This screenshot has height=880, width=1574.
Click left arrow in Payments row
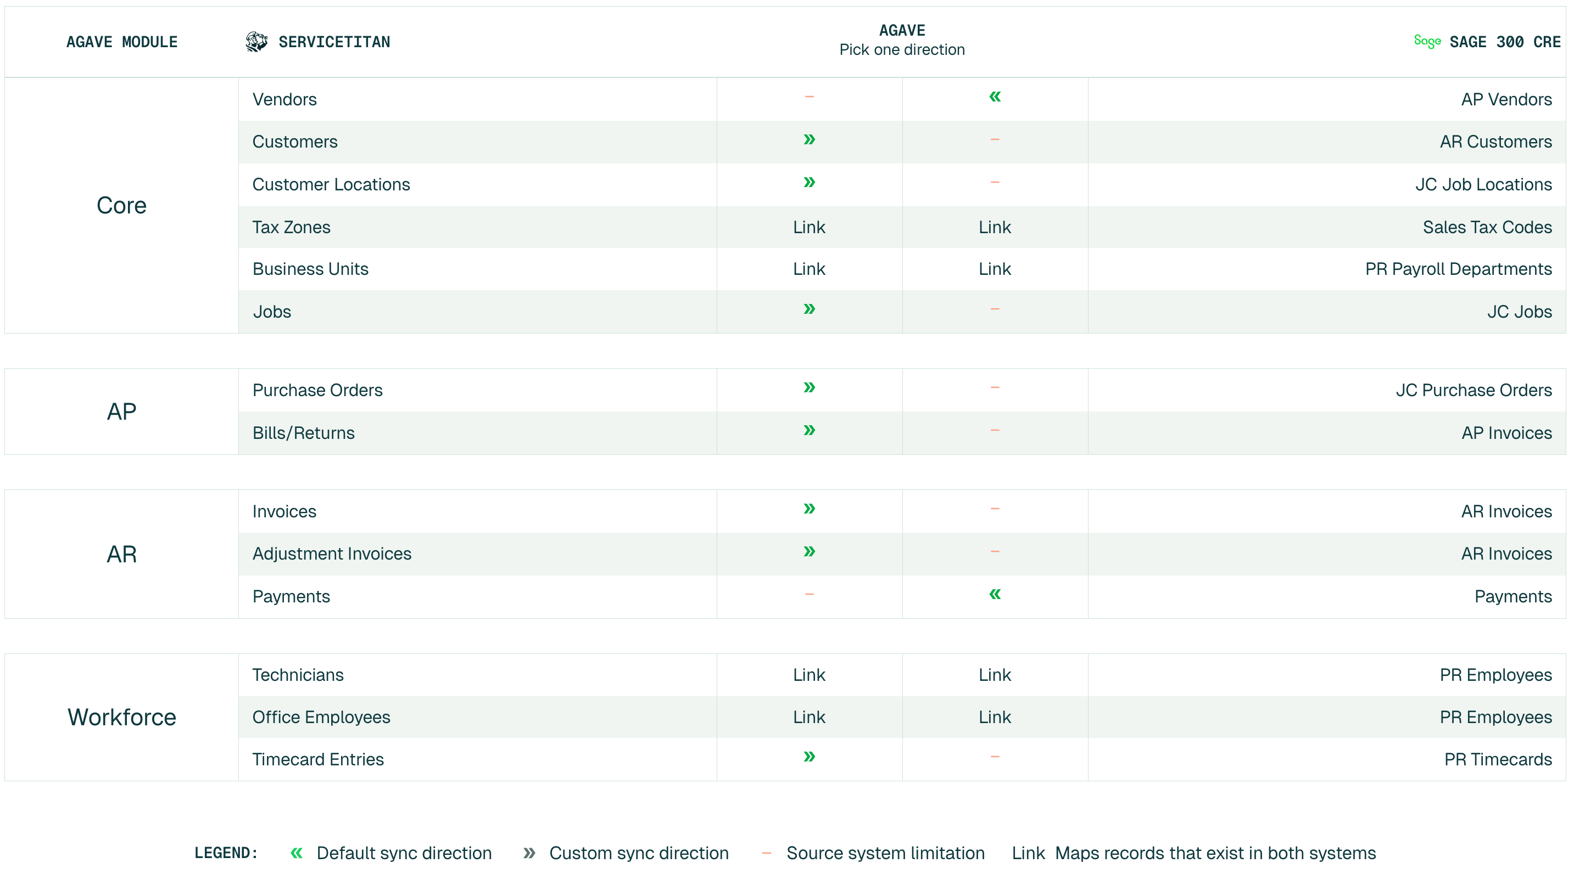(995, 594)
